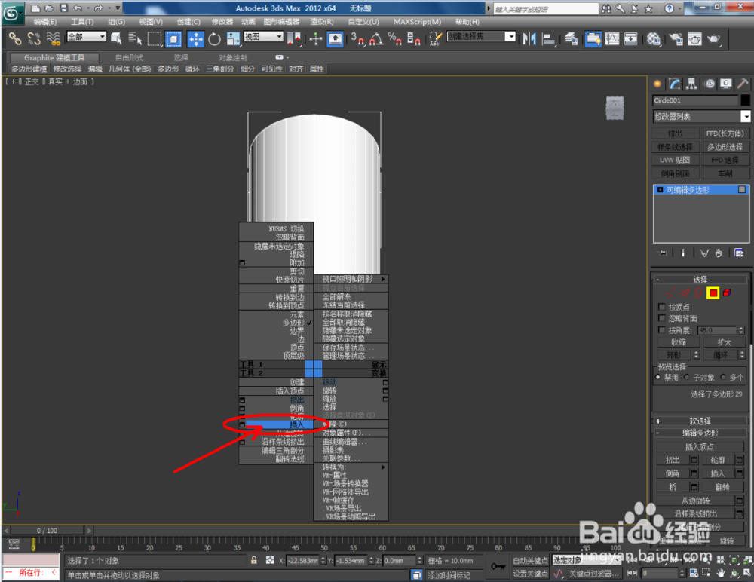This screenshot has height=582, width=754.
Task: Open Select by Name list icon
Action: pyautogui.click(x=135, y=39)
